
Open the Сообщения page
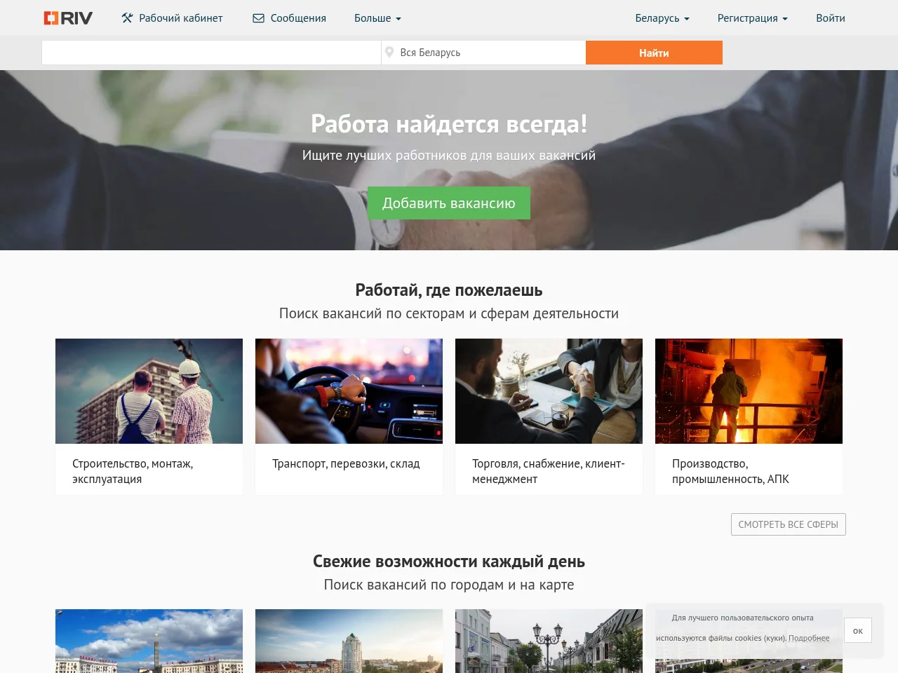tap(289, 18)
